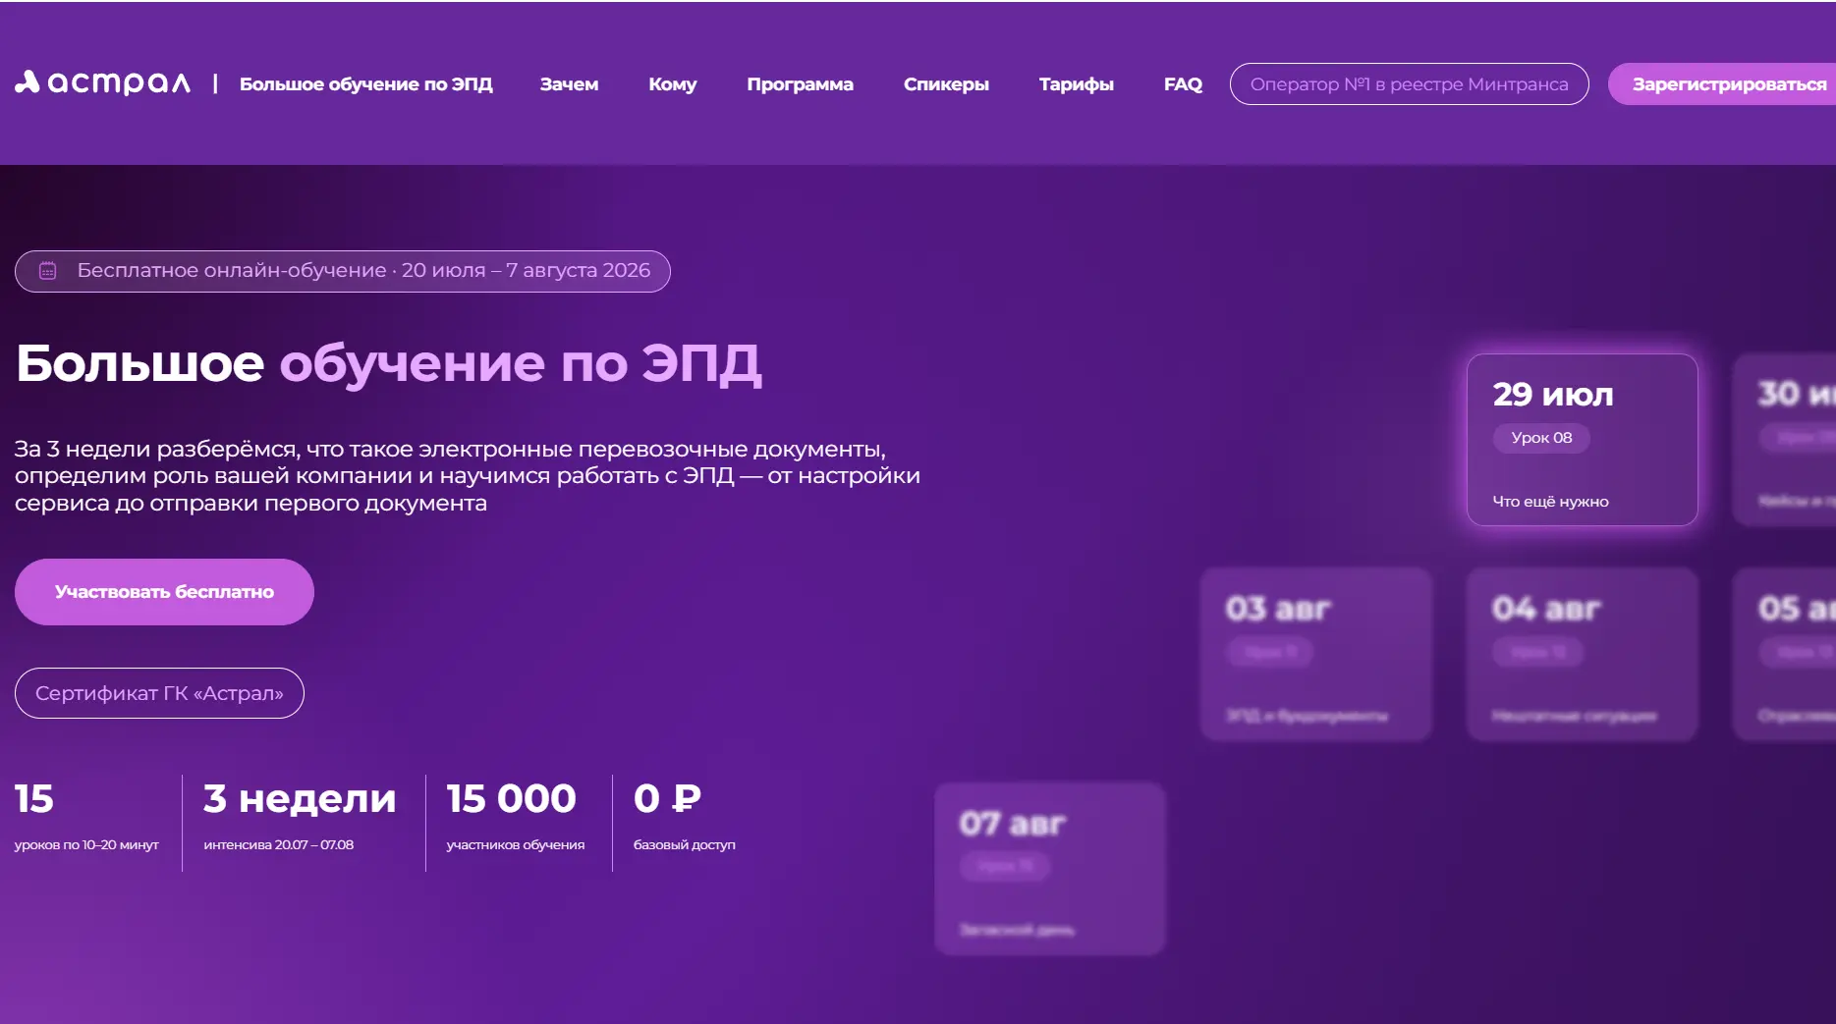Click the calendar icon in the date badge
Screen dimensions: 1836x1024
click(x=47, y=271)
